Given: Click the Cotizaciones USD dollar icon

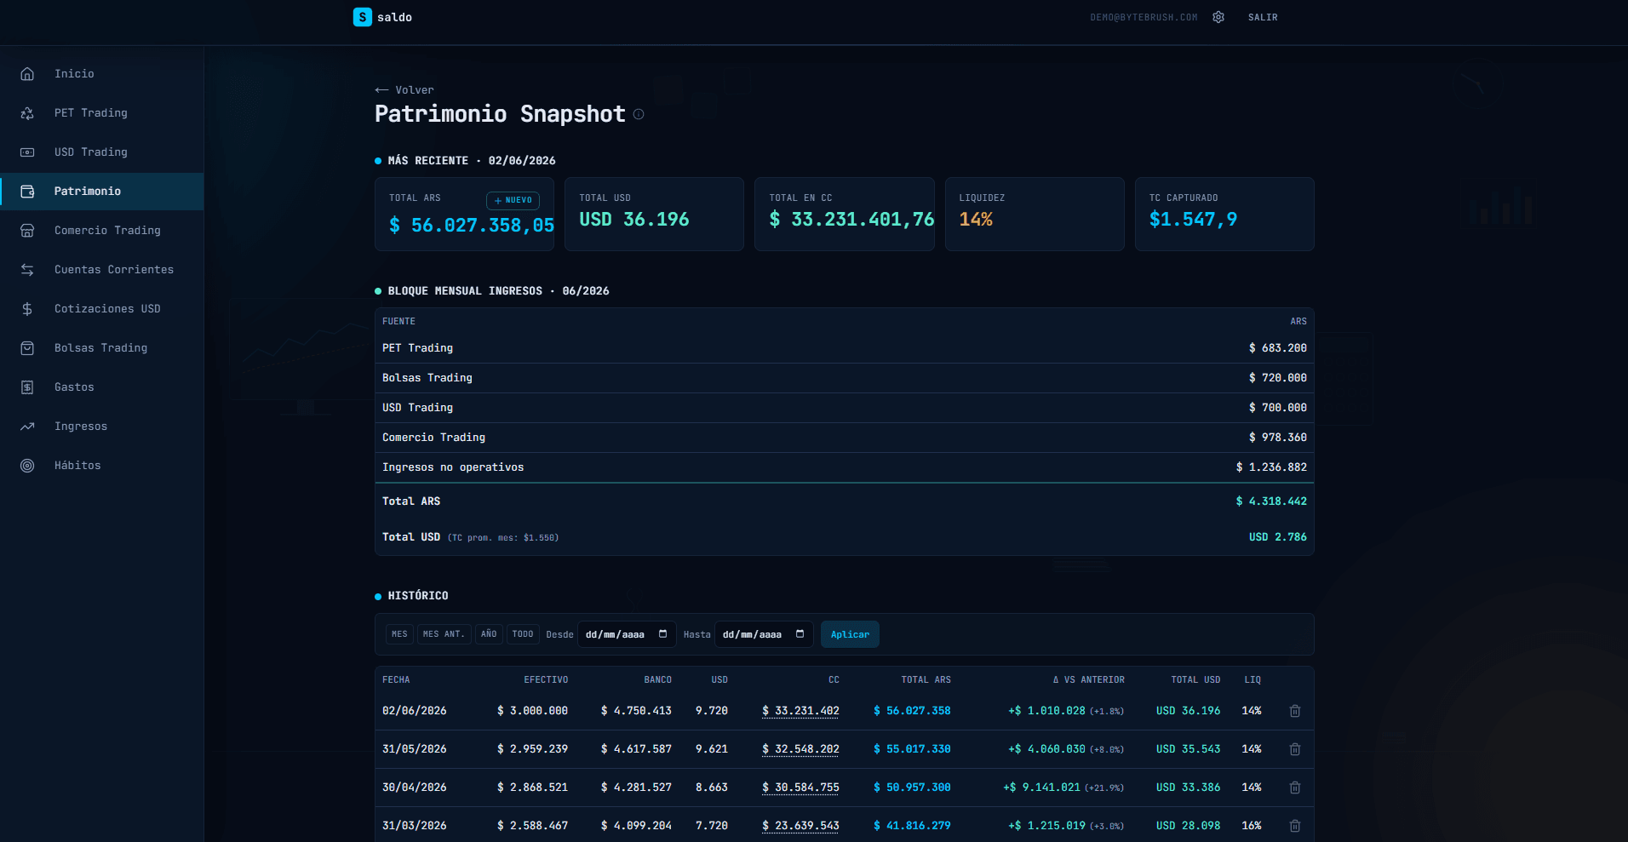Looking at the screenshot, I should point(27,309).
